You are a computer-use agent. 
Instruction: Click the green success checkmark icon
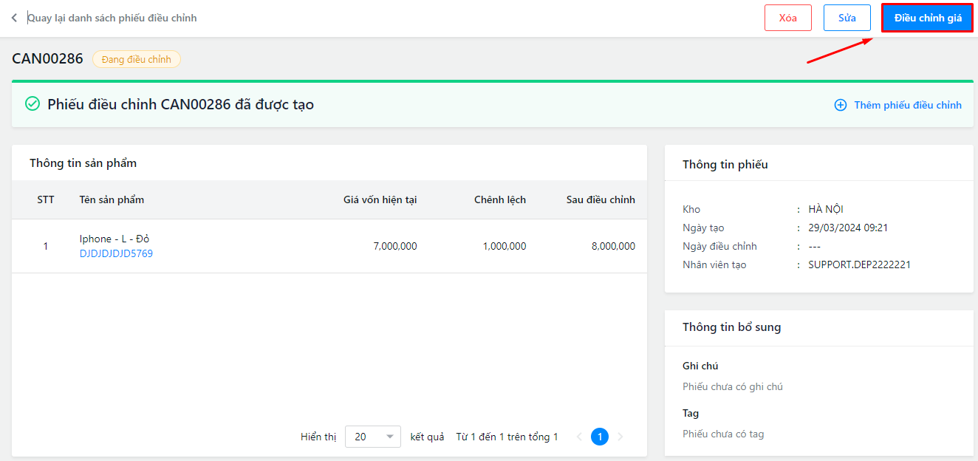point(33,104)
